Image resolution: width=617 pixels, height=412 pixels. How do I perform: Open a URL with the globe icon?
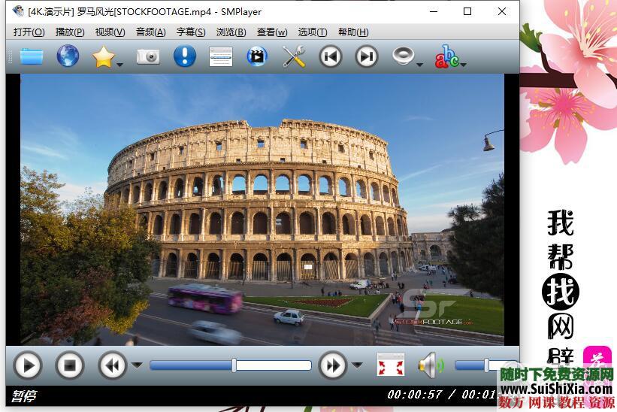[68, 56]
